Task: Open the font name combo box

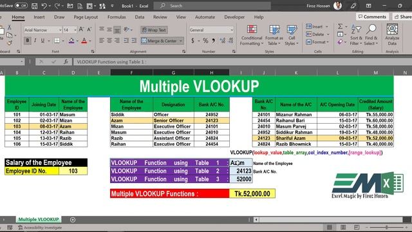Action: tap(43, 30)
